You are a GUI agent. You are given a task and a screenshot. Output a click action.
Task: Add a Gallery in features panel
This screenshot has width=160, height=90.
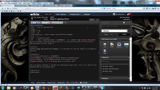(112, 45)
